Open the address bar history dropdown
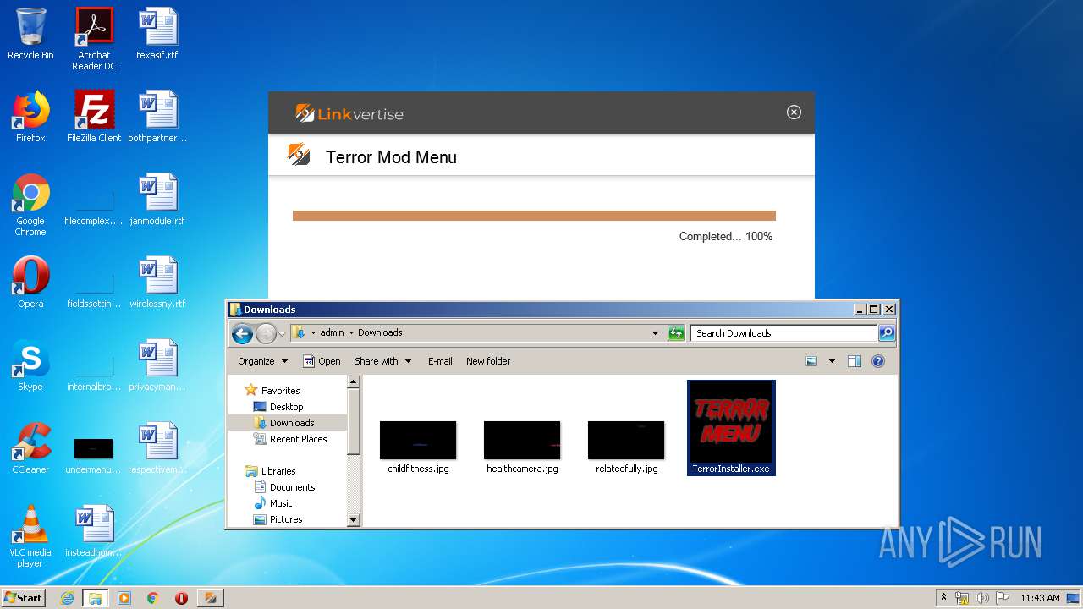1083x609 pixels. point(655,333)
